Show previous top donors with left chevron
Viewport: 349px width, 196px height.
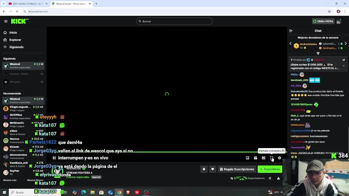coord(290,44)
